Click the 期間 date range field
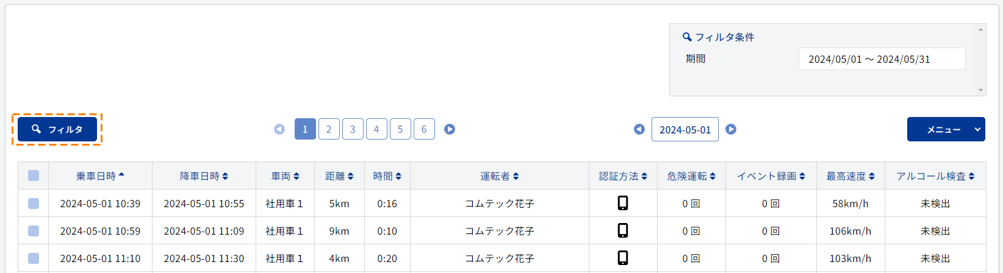This screenshot has height=273, width=1003. 882,59
